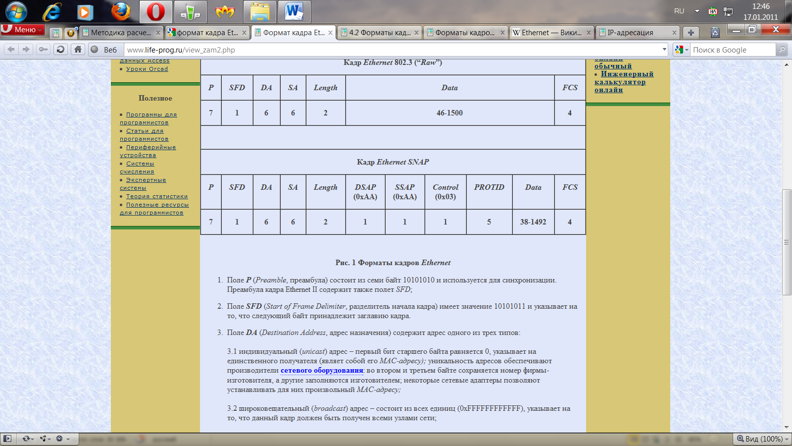Click the 'PROTID' header cell
Screen dimensions: 792x446
pos(489,192)
